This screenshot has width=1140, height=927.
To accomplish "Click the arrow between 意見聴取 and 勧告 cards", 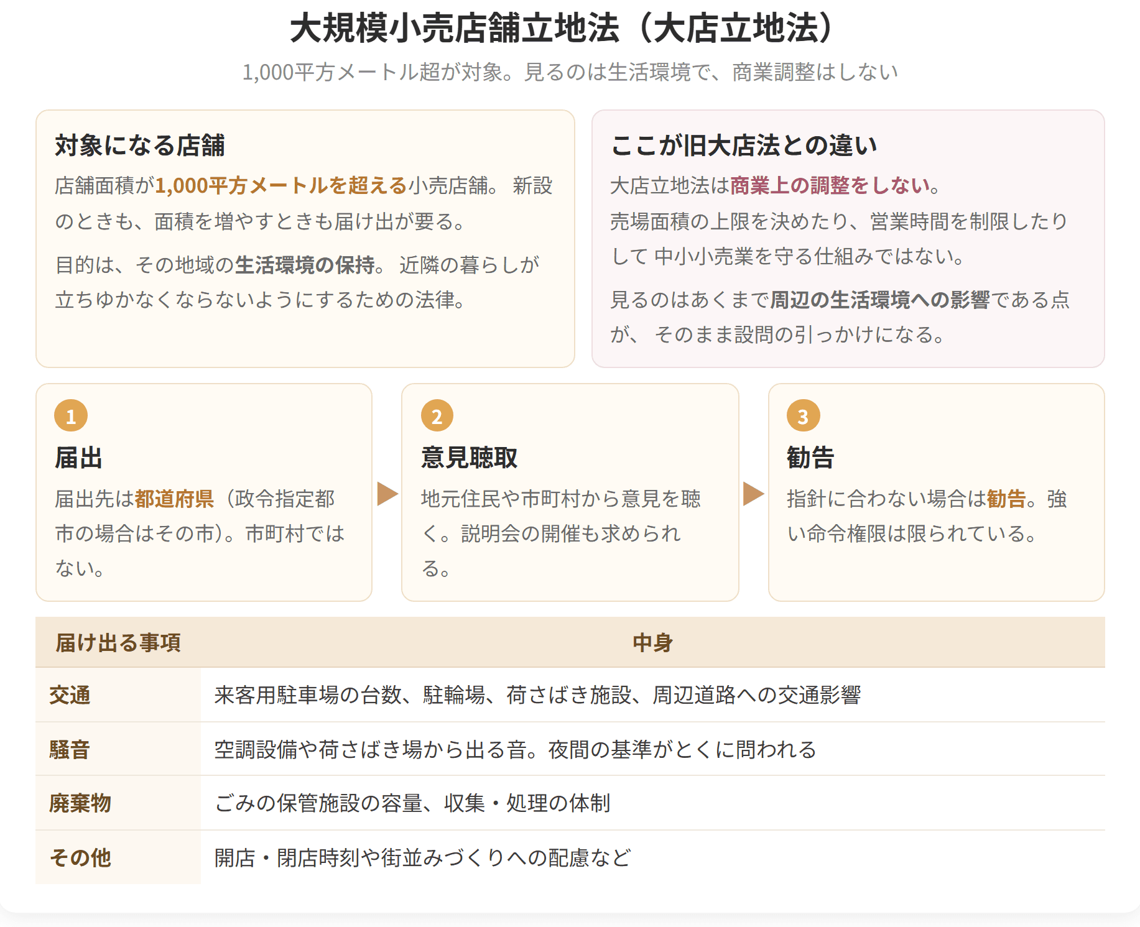I will pos(754,494).
